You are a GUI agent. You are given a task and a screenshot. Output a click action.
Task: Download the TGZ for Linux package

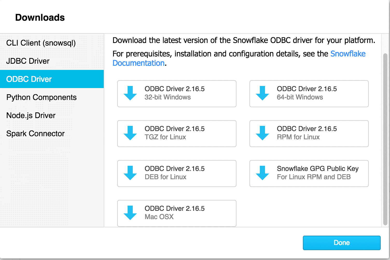coord(177,134)
